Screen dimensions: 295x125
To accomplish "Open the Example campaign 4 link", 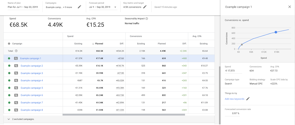I will click(x=32, y=81).
